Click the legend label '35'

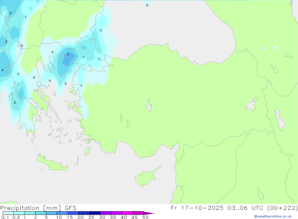(113, 217)
